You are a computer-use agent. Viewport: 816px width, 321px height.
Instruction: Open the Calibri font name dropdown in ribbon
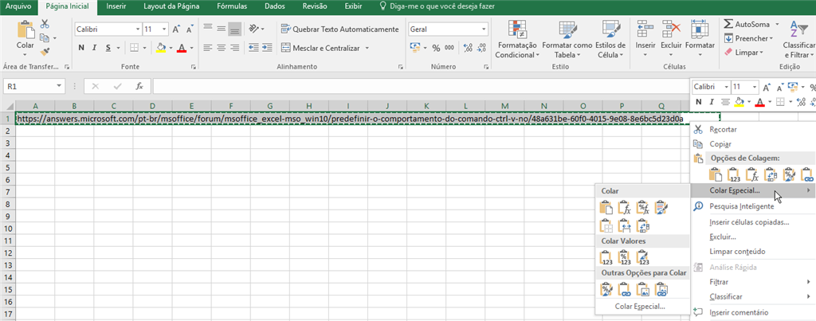(x=138, y=29)
